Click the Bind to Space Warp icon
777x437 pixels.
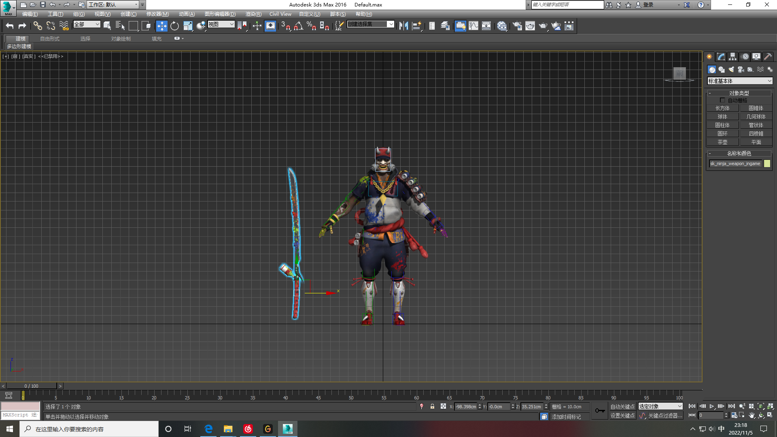pyautogui.click(x=64, y=26)
